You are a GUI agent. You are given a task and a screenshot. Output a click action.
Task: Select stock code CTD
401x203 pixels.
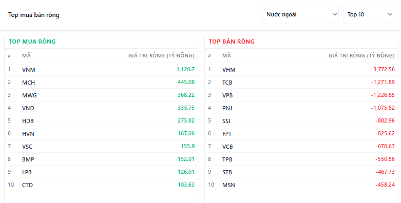(27, 185)
